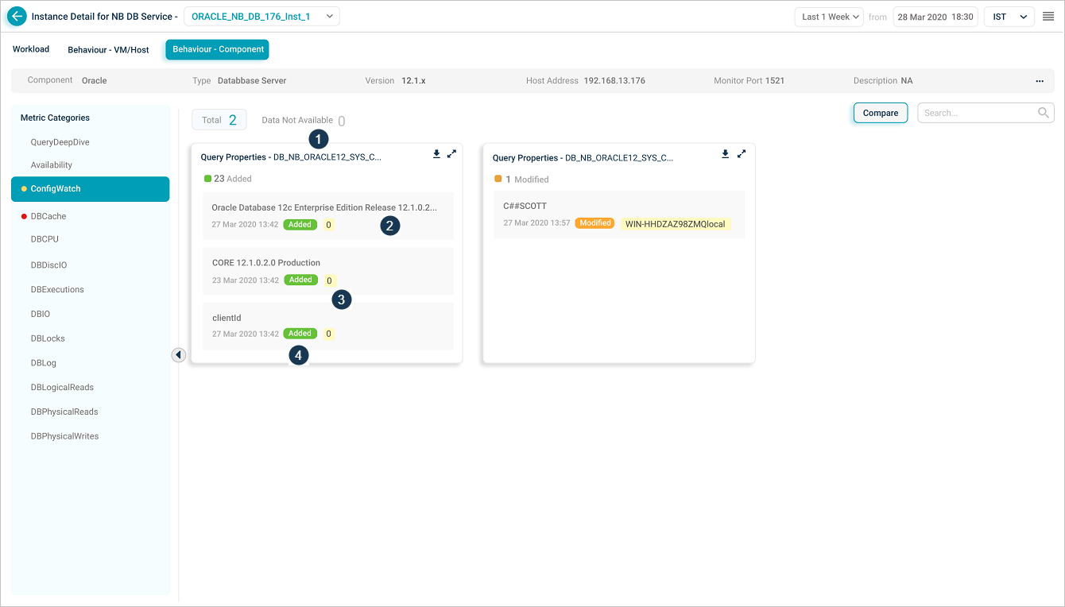Click the Compare button
This screenshot has width=1065, height=607.
880,113
